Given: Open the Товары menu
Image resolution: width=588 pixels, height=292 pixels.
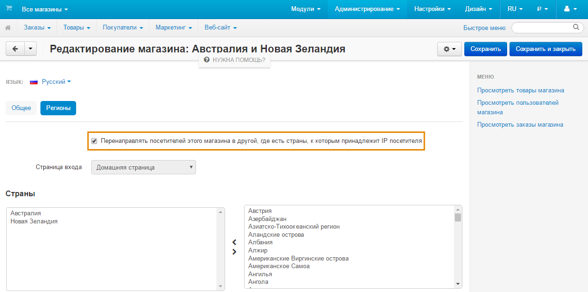Looking at the screenshot, I should click(x=77, y=28).
